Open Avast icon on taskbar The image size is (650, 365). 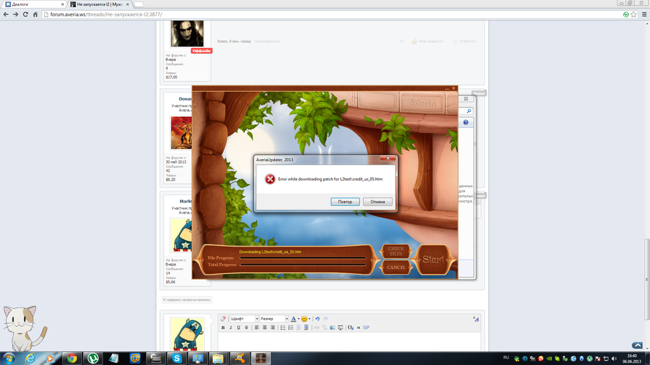pos(239,359)
